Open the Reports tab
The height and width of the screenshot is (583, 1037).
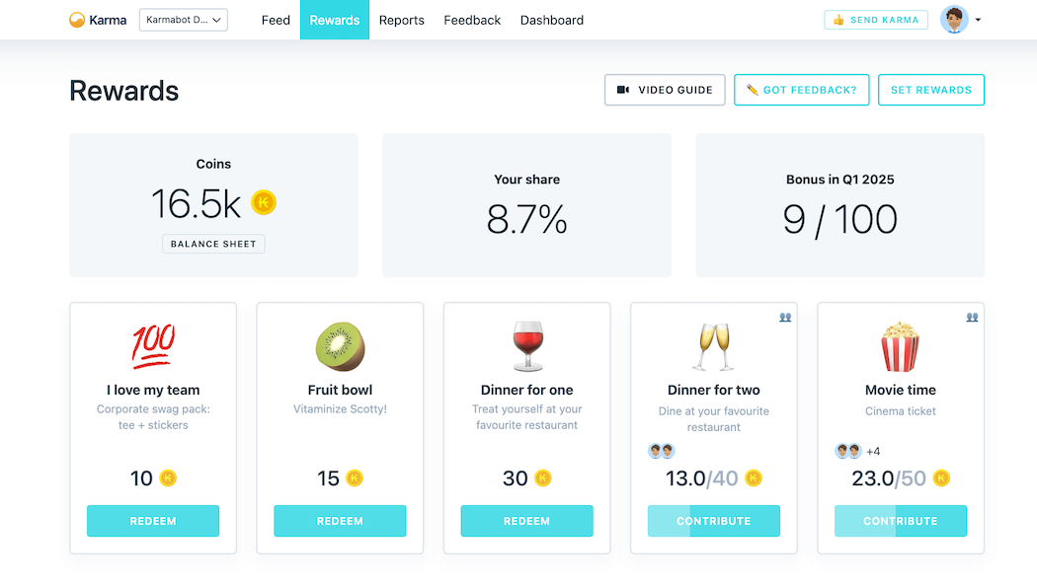(402, 20)
